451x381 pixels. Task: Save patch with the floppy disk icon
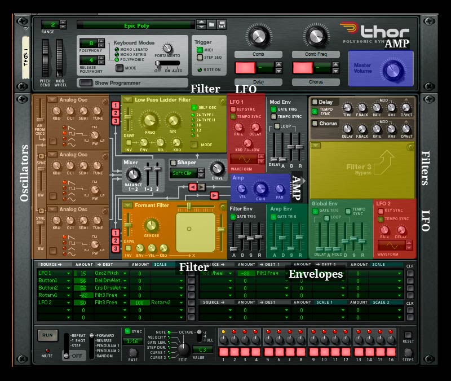click(222, 24)
